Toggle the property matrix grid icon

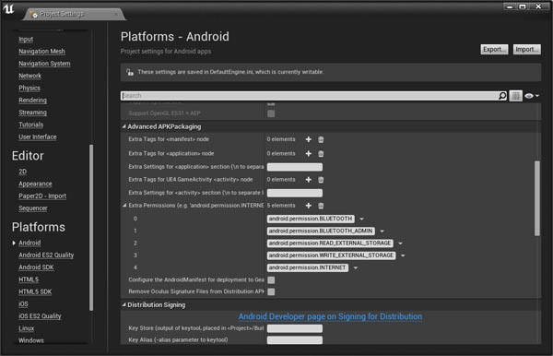pos(515,96)
